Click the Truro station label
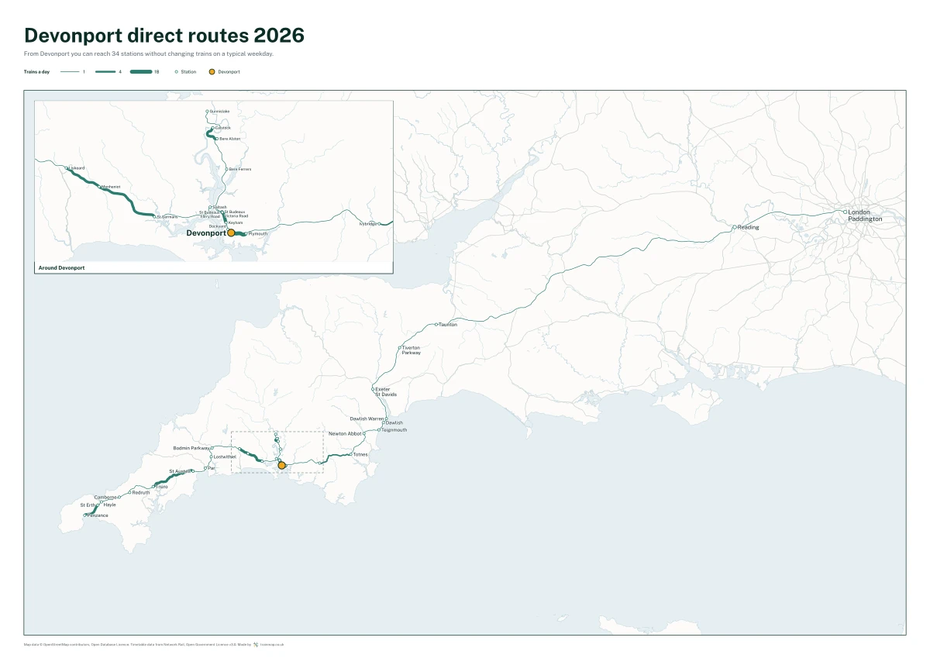Viewport: 930px width, 665px height. [162, 487]
